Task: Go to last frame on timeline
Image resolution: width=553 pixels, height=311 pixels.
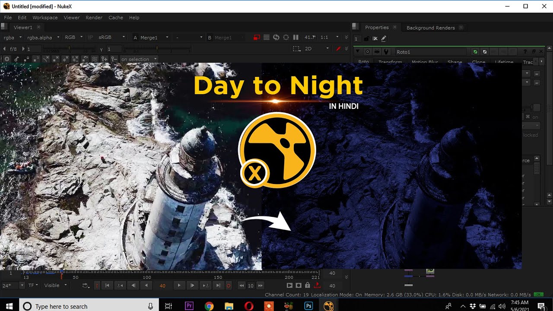Action: tap(219, 286)
